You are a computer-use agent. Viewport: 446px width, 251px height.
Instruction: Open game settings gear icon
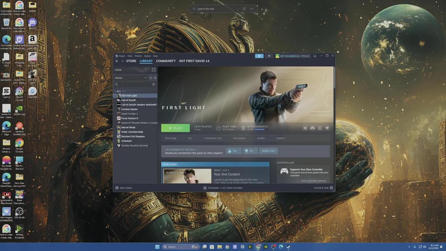click(x=305, y=128)
